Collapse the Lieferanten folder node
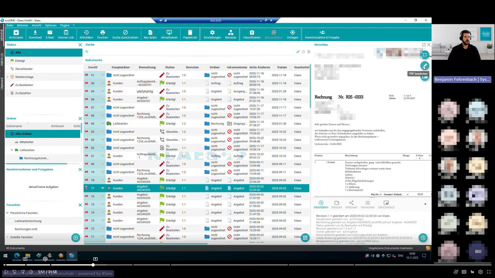This screenshot has width=495, height=278. click(x=12, y=150)
